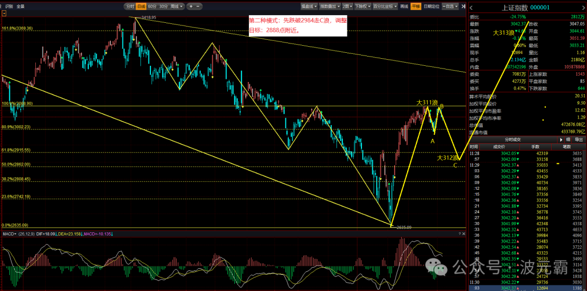Click the 手数 column header
This screenshot has height=291, width=587.
[536, 146]
